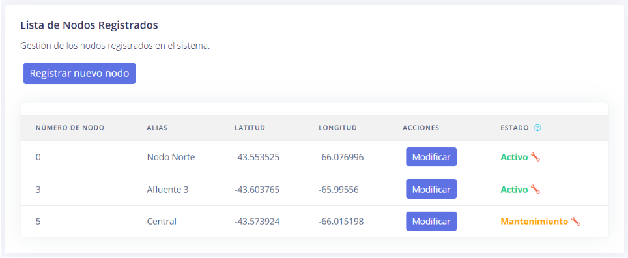Click the Acciones column header
Image resolution: width=628 pixels, height=258 pixels.
pos(421,128)
